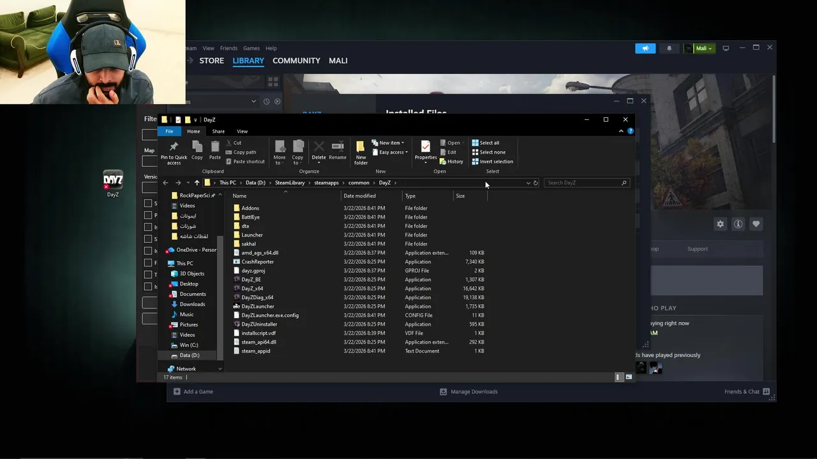Screen dimensions: 817x459
Task: Click the Search DayZ field
Action: 587,183
